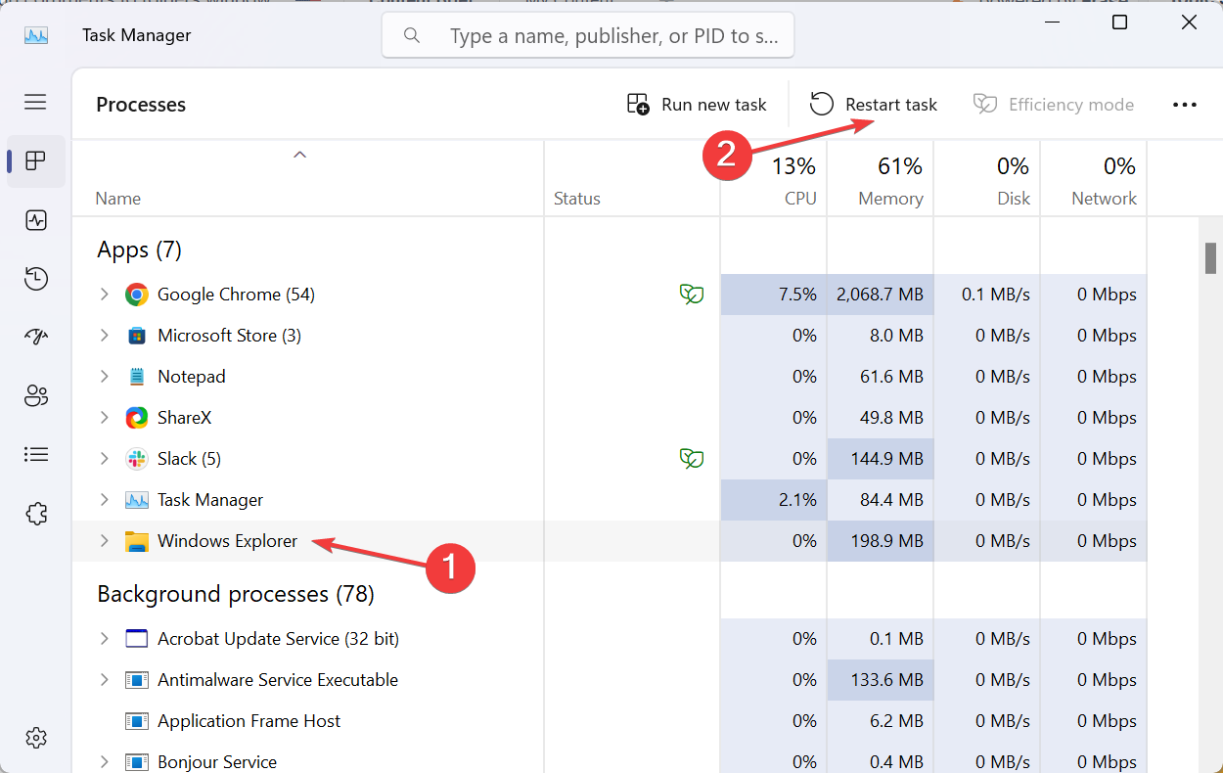Open Task Manager settings gear
The image size is (1223, 773).
click(x=36, y=737)
